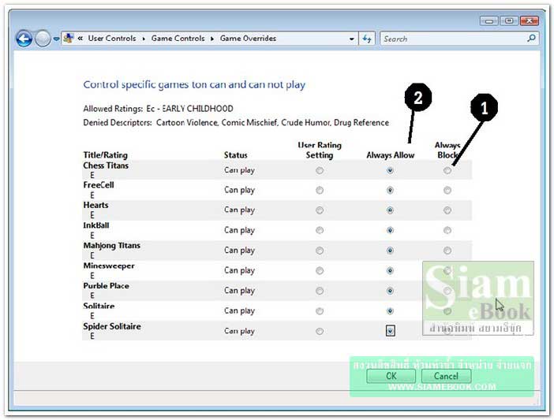Click the Always Allow column header
Image resolution: width=554 pixels, height=420 pixels.
[391, 155]
